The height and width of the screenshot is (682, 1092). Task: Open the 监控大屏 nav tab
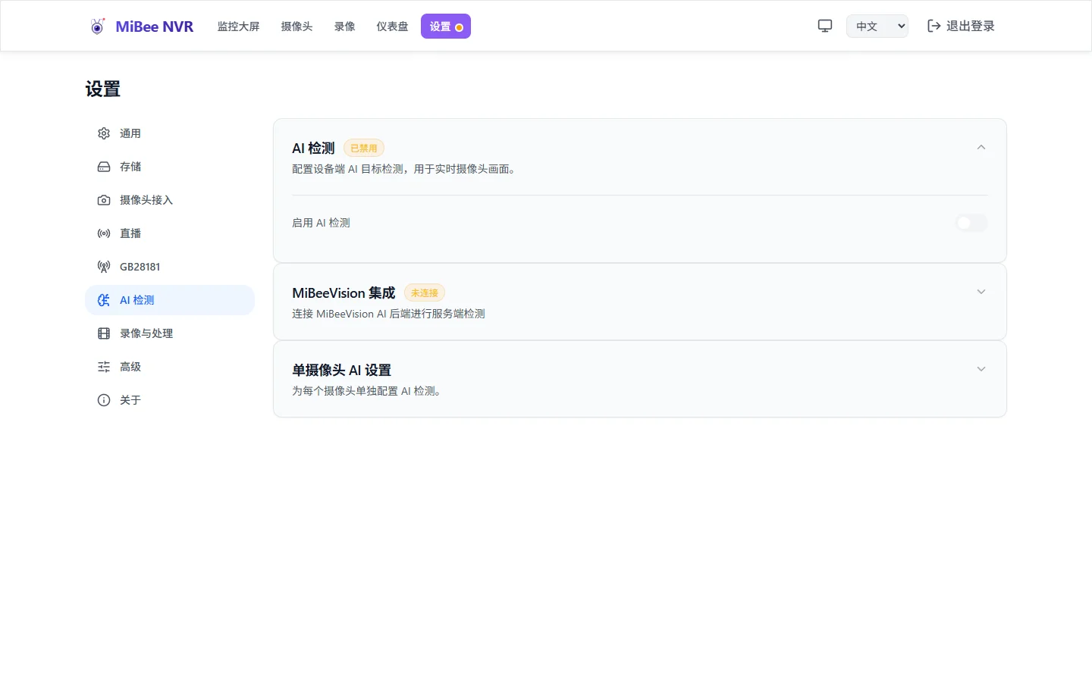pyautogui.click(x=238, y=27)
